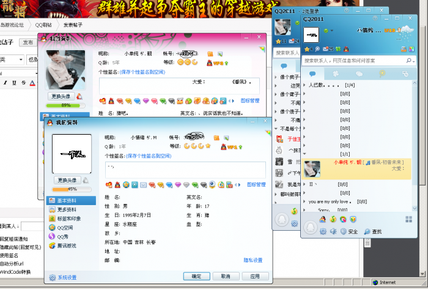
Task: Open message box icon in QQ2011 header
Action: pos(404,49)
